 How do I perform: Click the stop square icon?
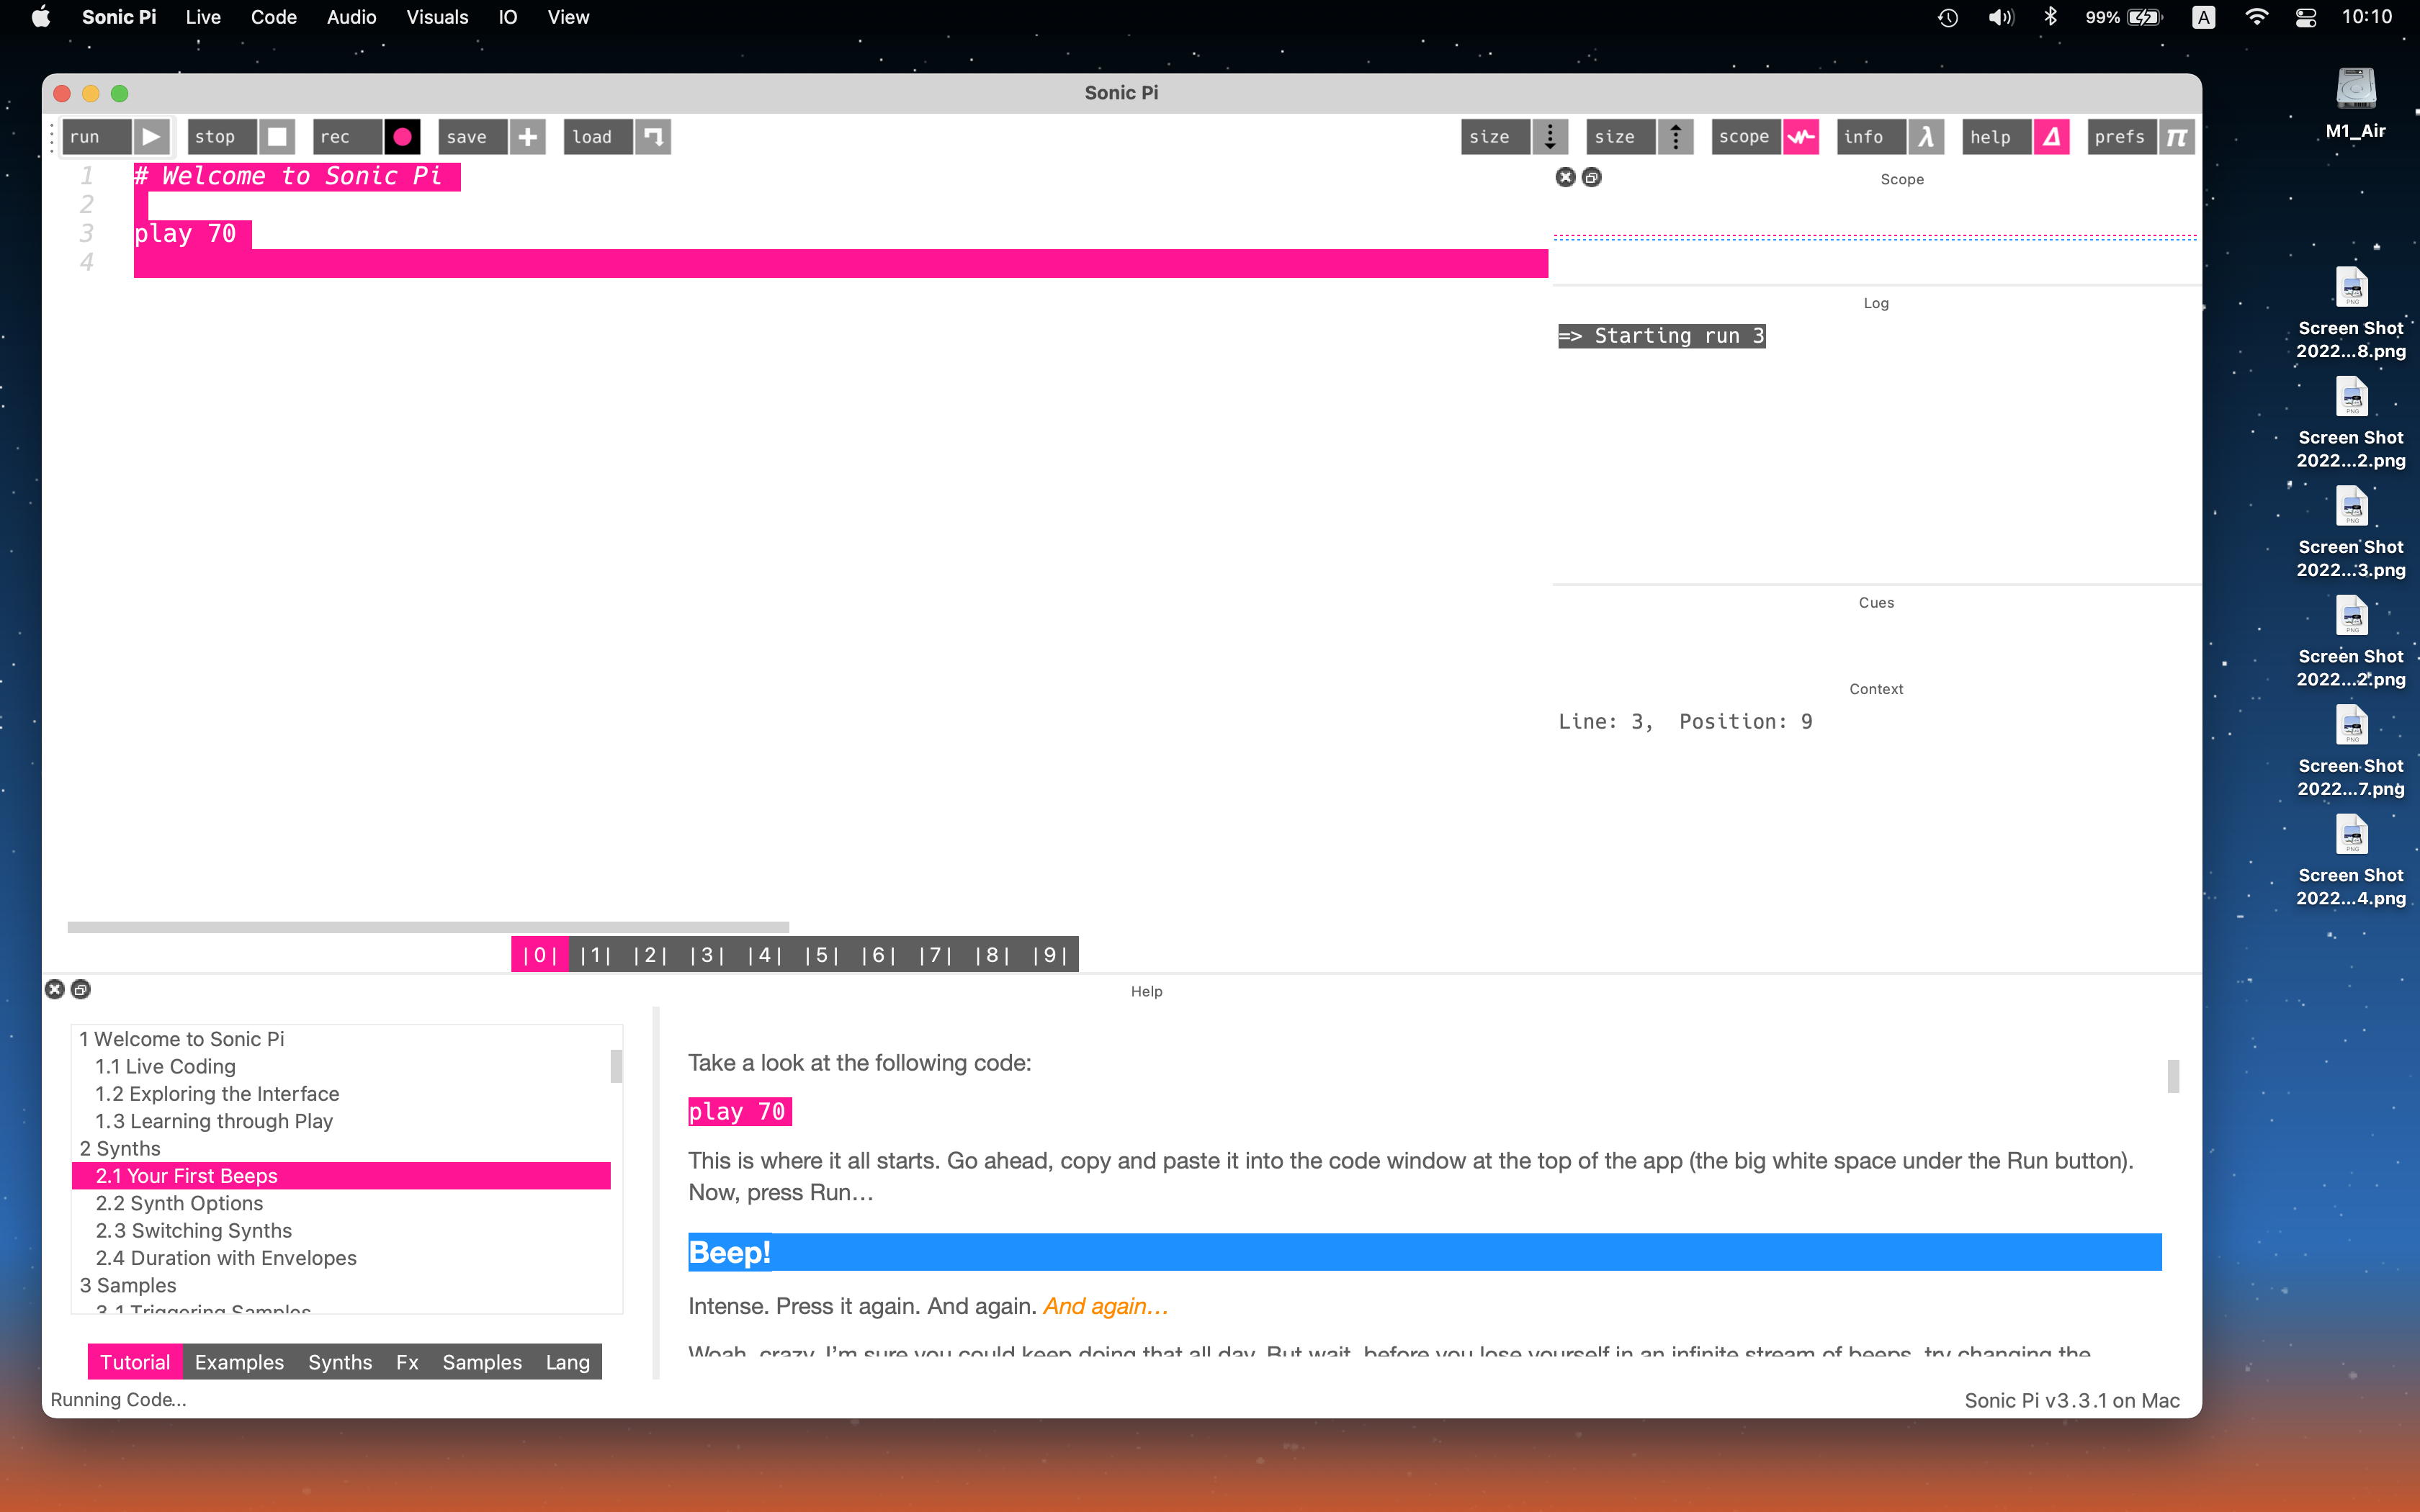point(277,137)
